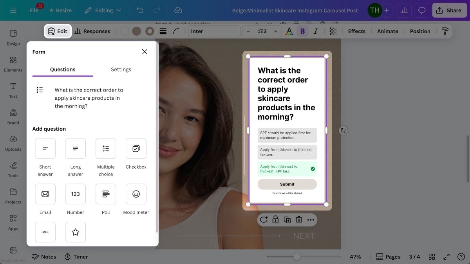Add an Email question
Image resolution: width=470 pixels, height=264 pixels.
click(x=45, y=194)
